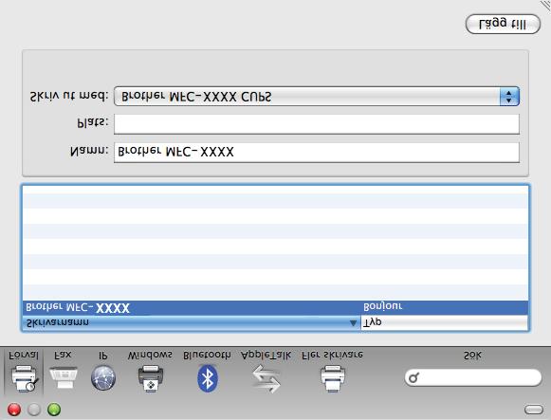Click the IP globe icon
Image resolution: width=551 pixels, height=420 pixels.
[103, 378]
